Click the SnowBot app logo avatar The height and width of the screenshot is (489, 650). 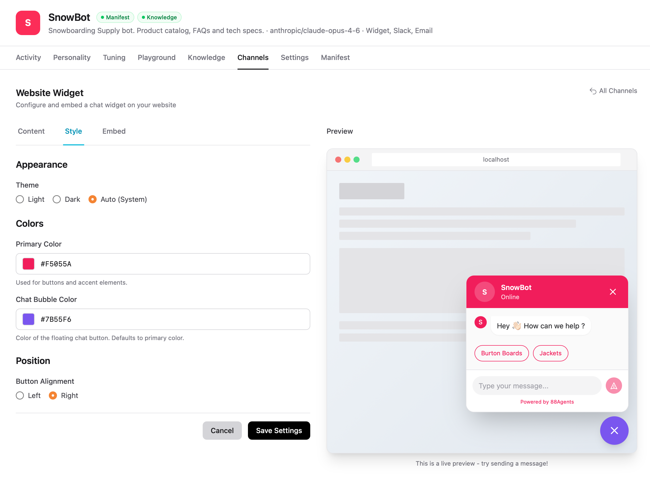point(28,23)
